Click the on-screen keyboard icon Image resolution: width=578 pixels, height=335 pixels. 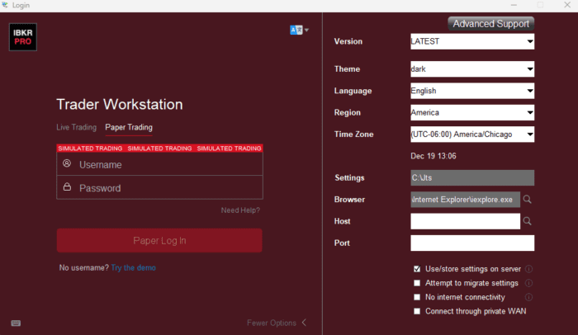point(16,323)
